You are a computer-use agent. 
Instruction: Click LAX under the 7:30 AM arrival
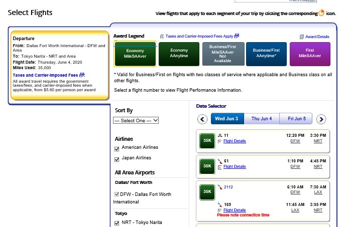tap(318, 192)
